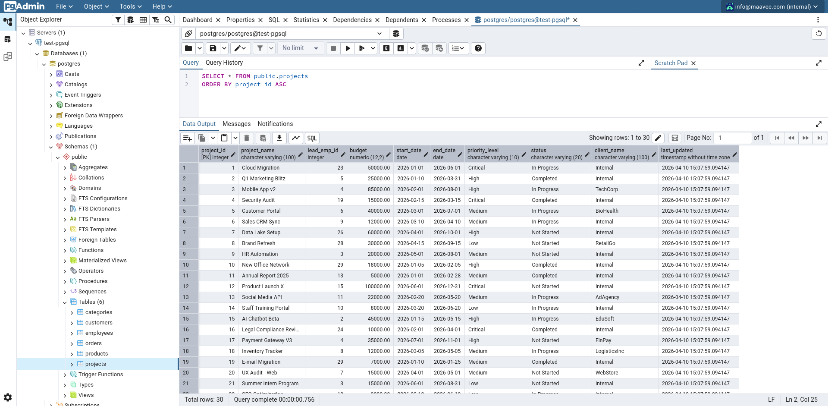The height and width of the screenshot is (406, 828).
Task: Open the graph visualiser for results
Action: pyautogui.click(x=296, y=138)
